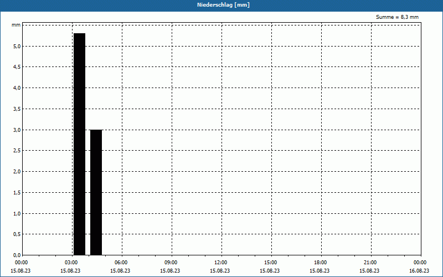Click the 09:00 time label
Viewport: 443px width, 277px height.
[x=171, y=263]
